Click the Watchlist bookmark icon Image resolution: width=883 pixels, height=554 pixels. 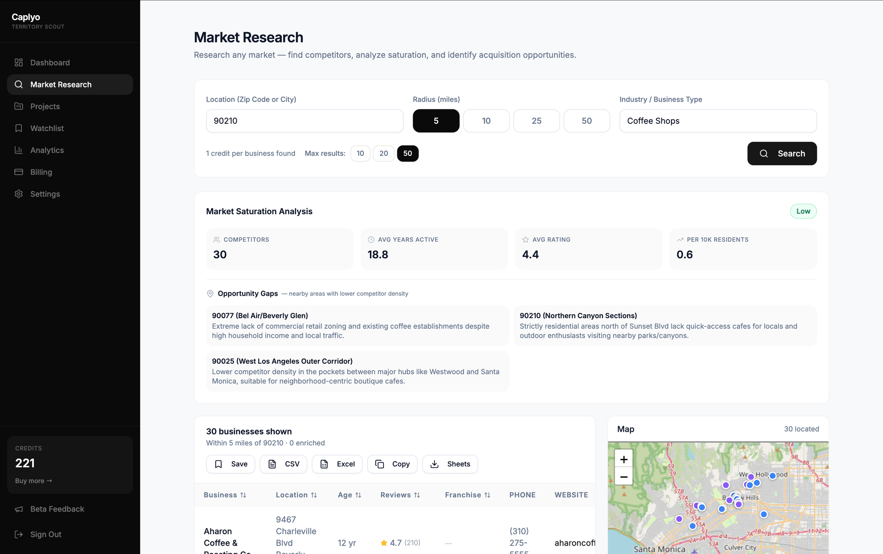pos(18,128)
